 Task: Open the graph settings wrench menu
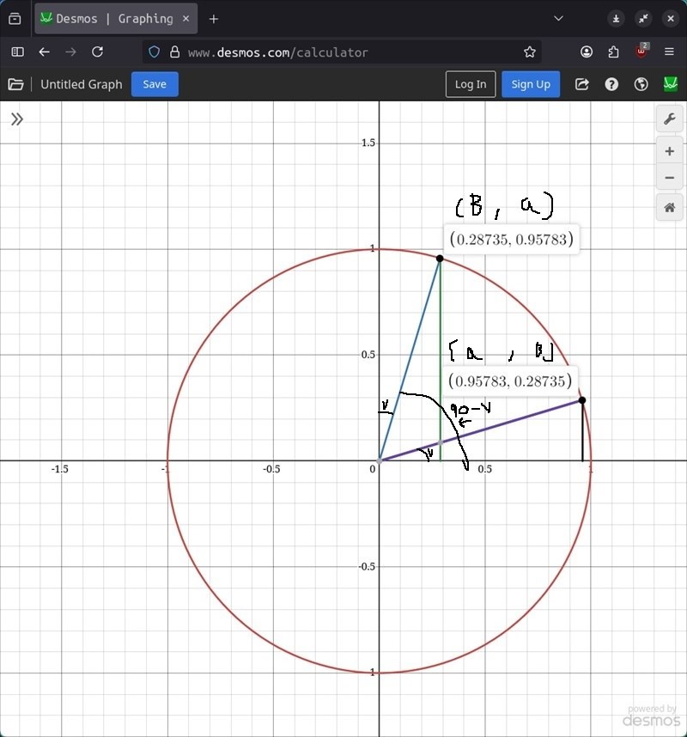point(669,119)
